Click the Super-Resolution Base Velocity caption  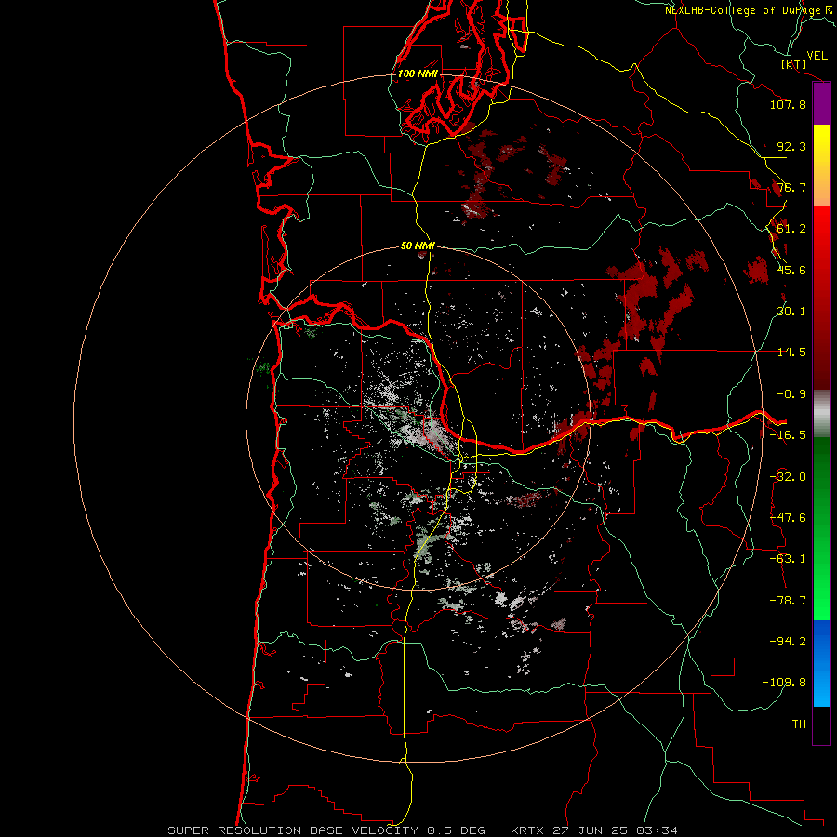[423, 830]
